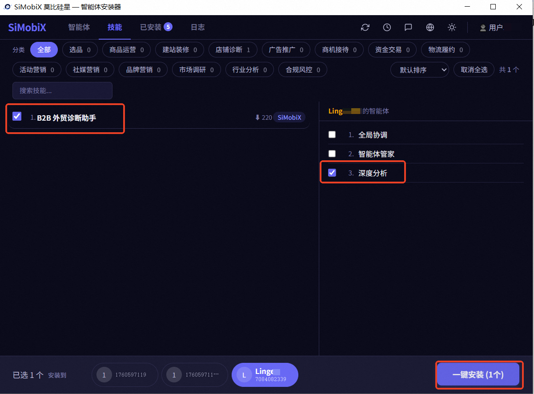The image size is (534, 394).
Task: Click the globe language icon
Action: [x=430, y=28]
